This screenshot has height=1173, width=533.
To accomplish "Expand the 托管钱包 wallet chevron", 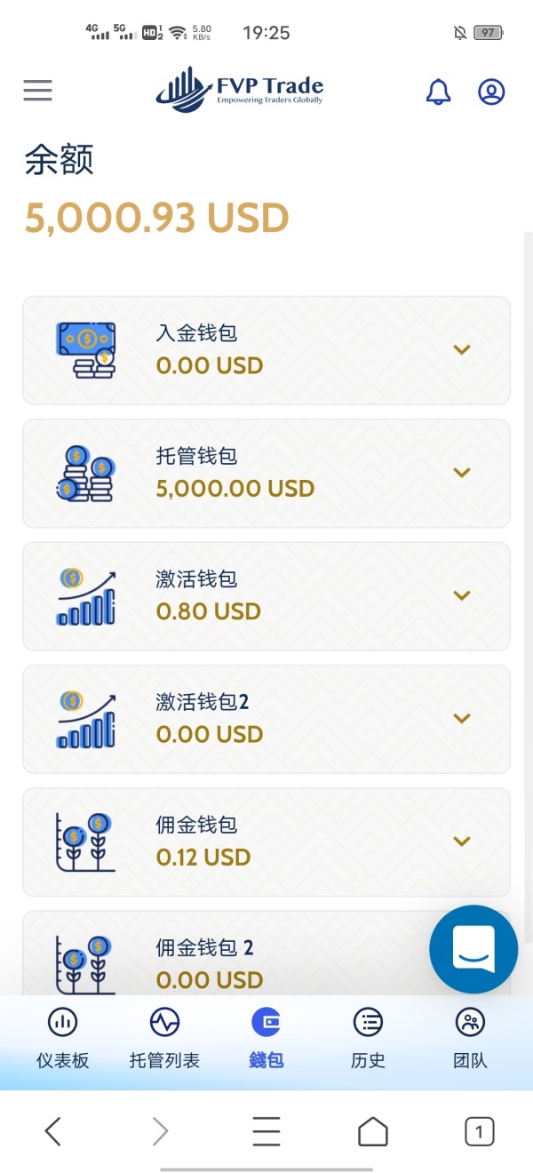I will tap(461, 473).
